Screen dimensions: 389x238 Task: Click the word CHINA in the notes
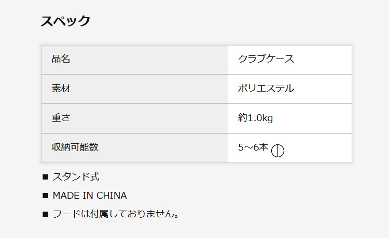click(112, 196)
